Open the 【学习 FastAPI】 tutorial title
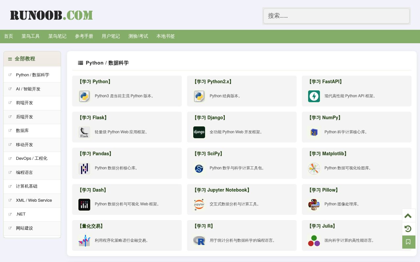The image size is (420, 262). tap(325, 82)
